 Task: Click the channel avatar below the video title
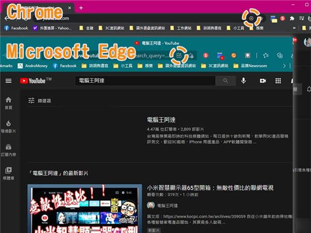point(151,205)
